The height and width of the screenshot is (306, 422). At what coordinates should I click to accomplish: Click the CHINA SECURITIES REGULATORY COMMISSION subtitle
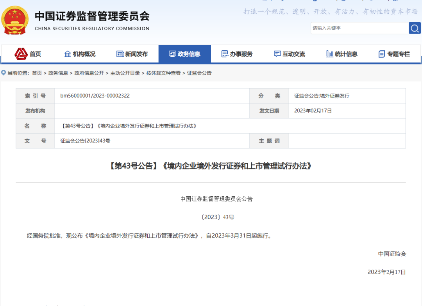point(92,28)
